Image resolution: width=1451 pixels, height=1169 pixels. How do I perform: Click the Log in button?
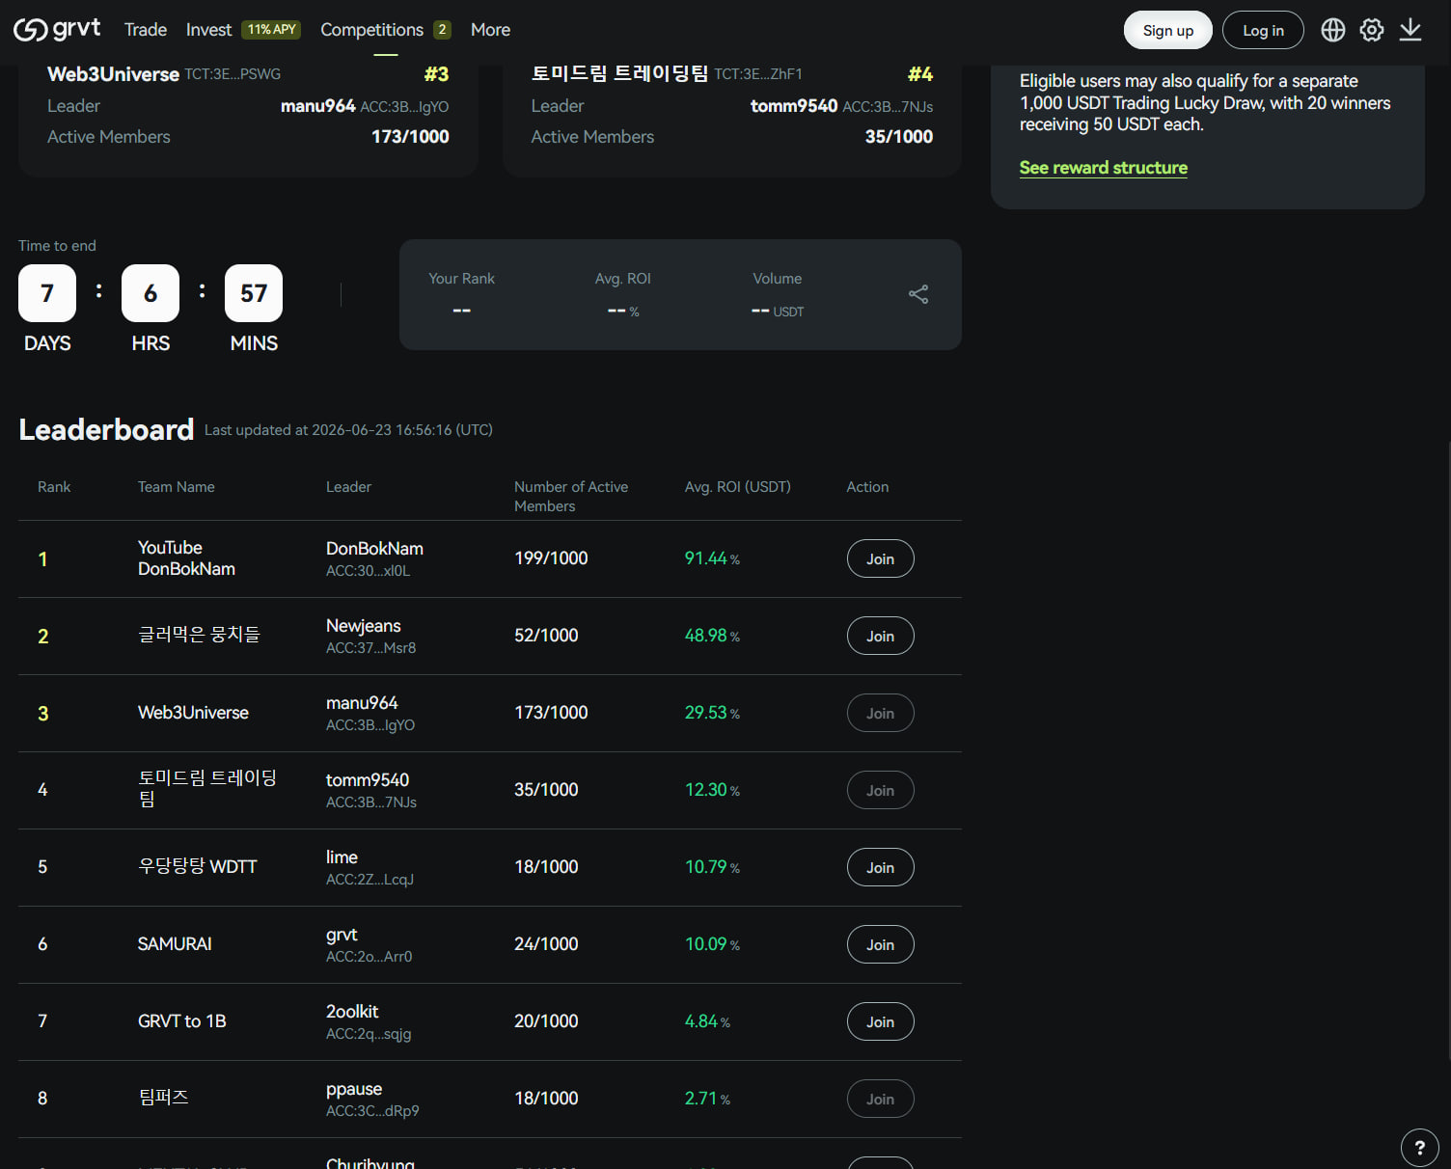click(1263, 30)
